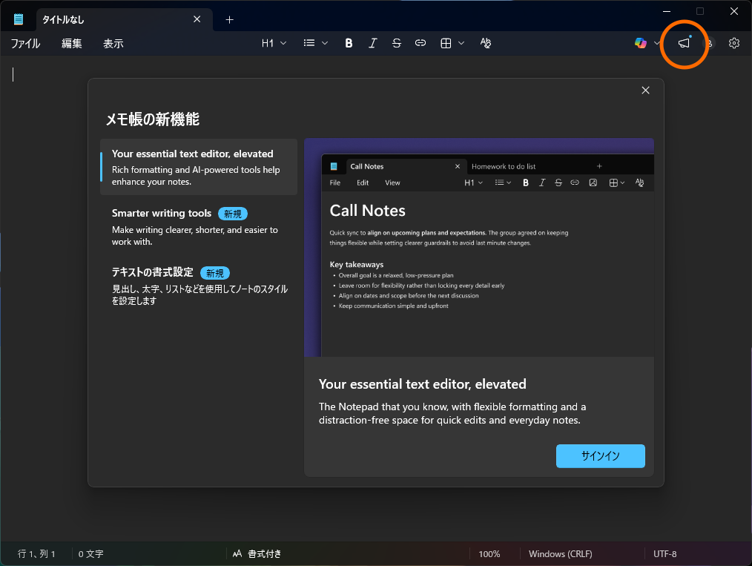
Task: Open the 表示 menu
Action: tap(113, 43)
